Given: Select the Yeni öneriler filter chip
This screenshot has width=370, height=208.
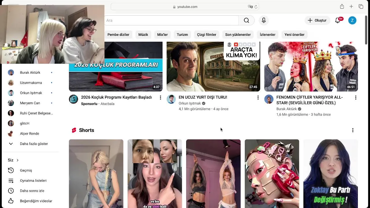Looking at the screenshot, I should (x=295, y=35).
